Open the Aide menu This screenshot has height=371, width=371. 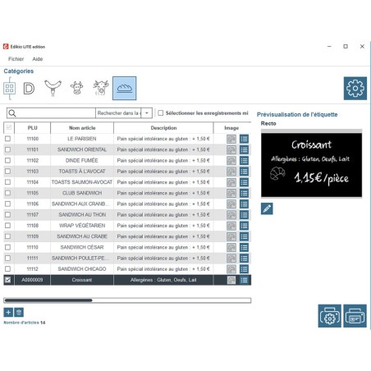[38, 59]
